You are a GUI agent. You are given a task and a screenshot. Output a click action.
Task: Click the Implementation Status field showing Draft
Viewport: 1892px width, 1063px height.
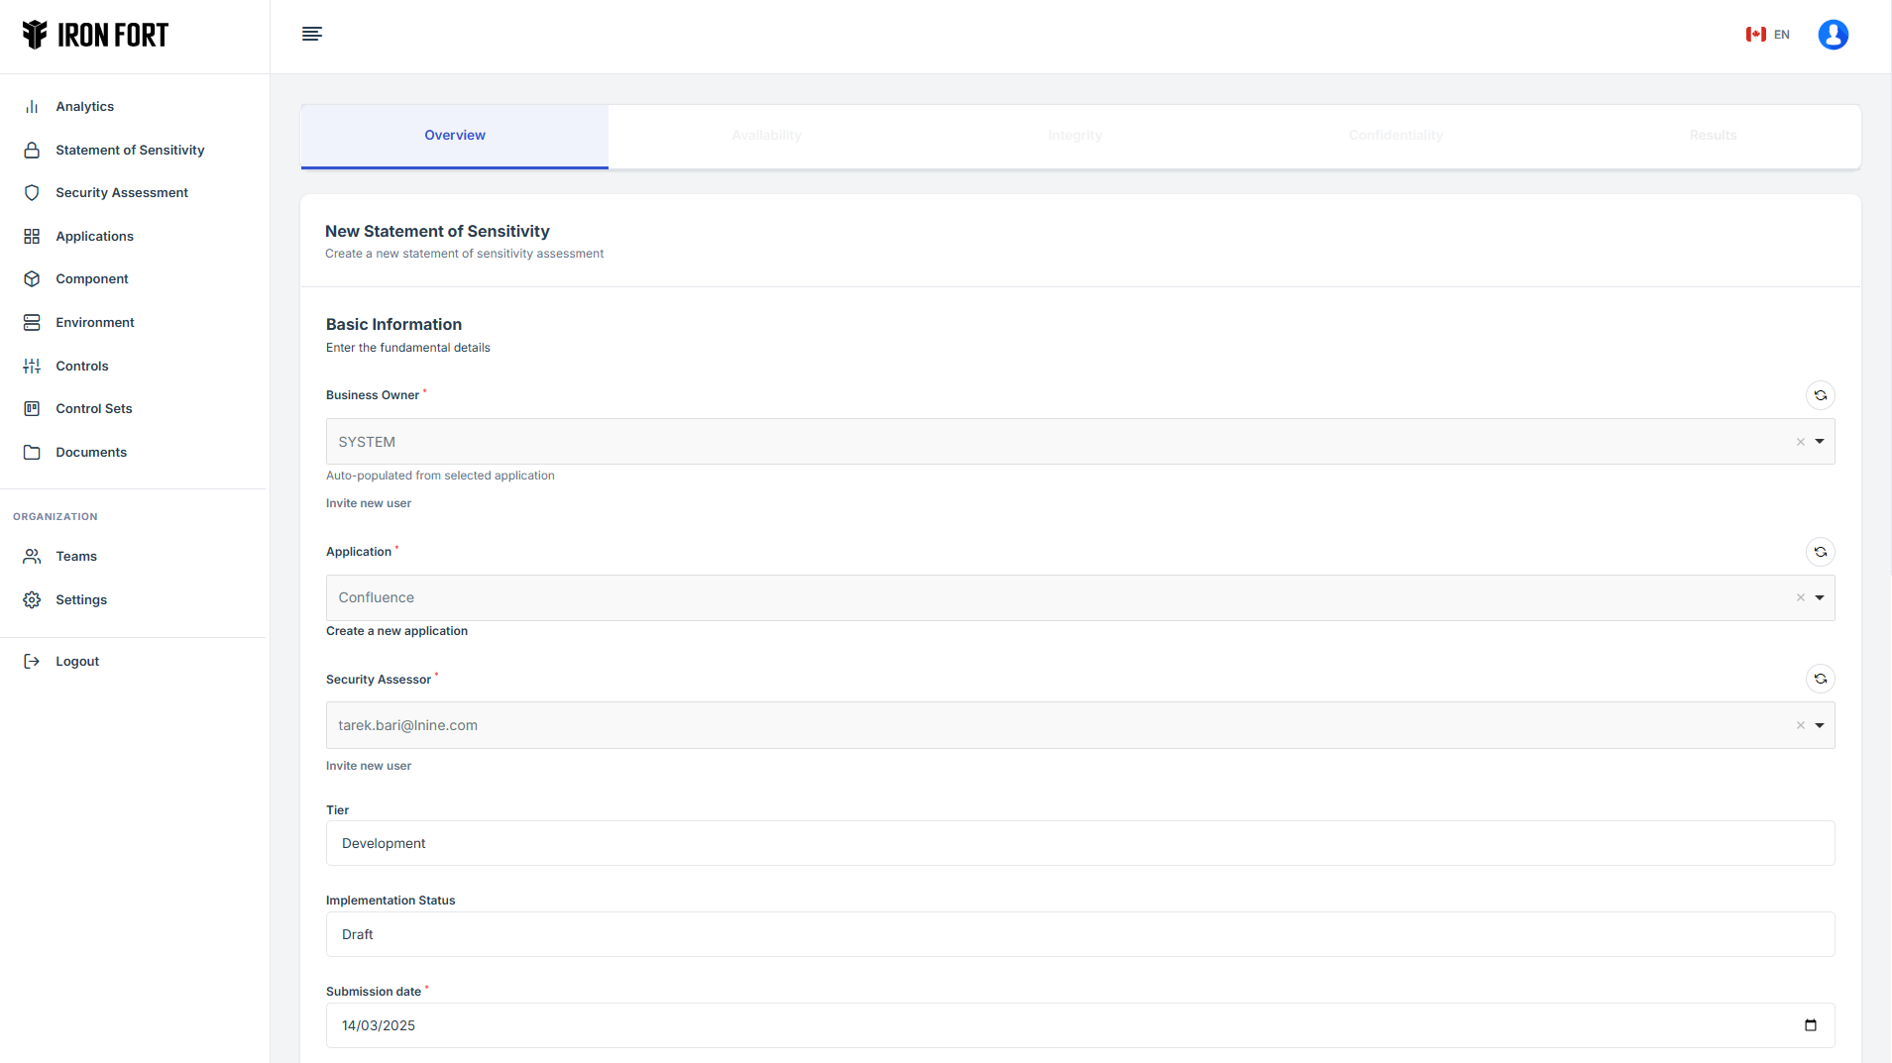pyautogui.click(x=1079, y=934)
